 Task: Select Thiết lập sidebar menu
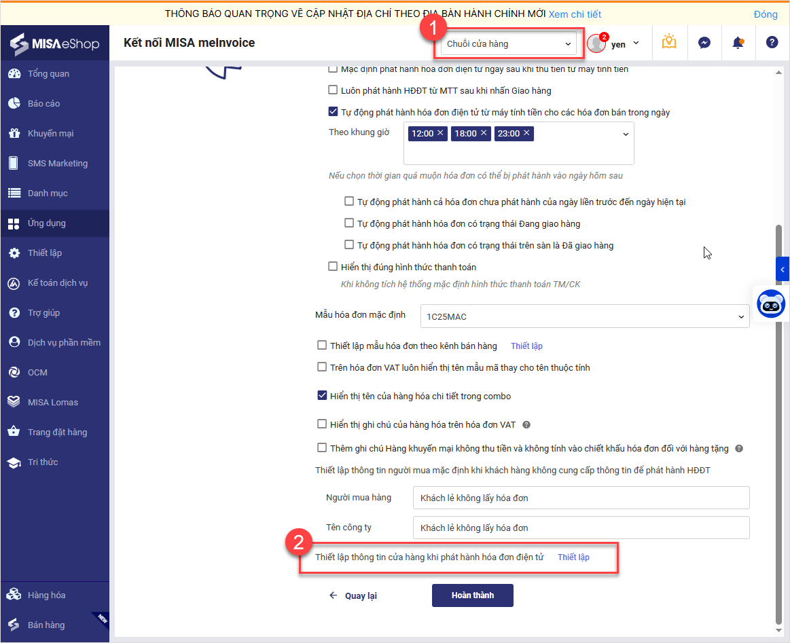[54, 253]
